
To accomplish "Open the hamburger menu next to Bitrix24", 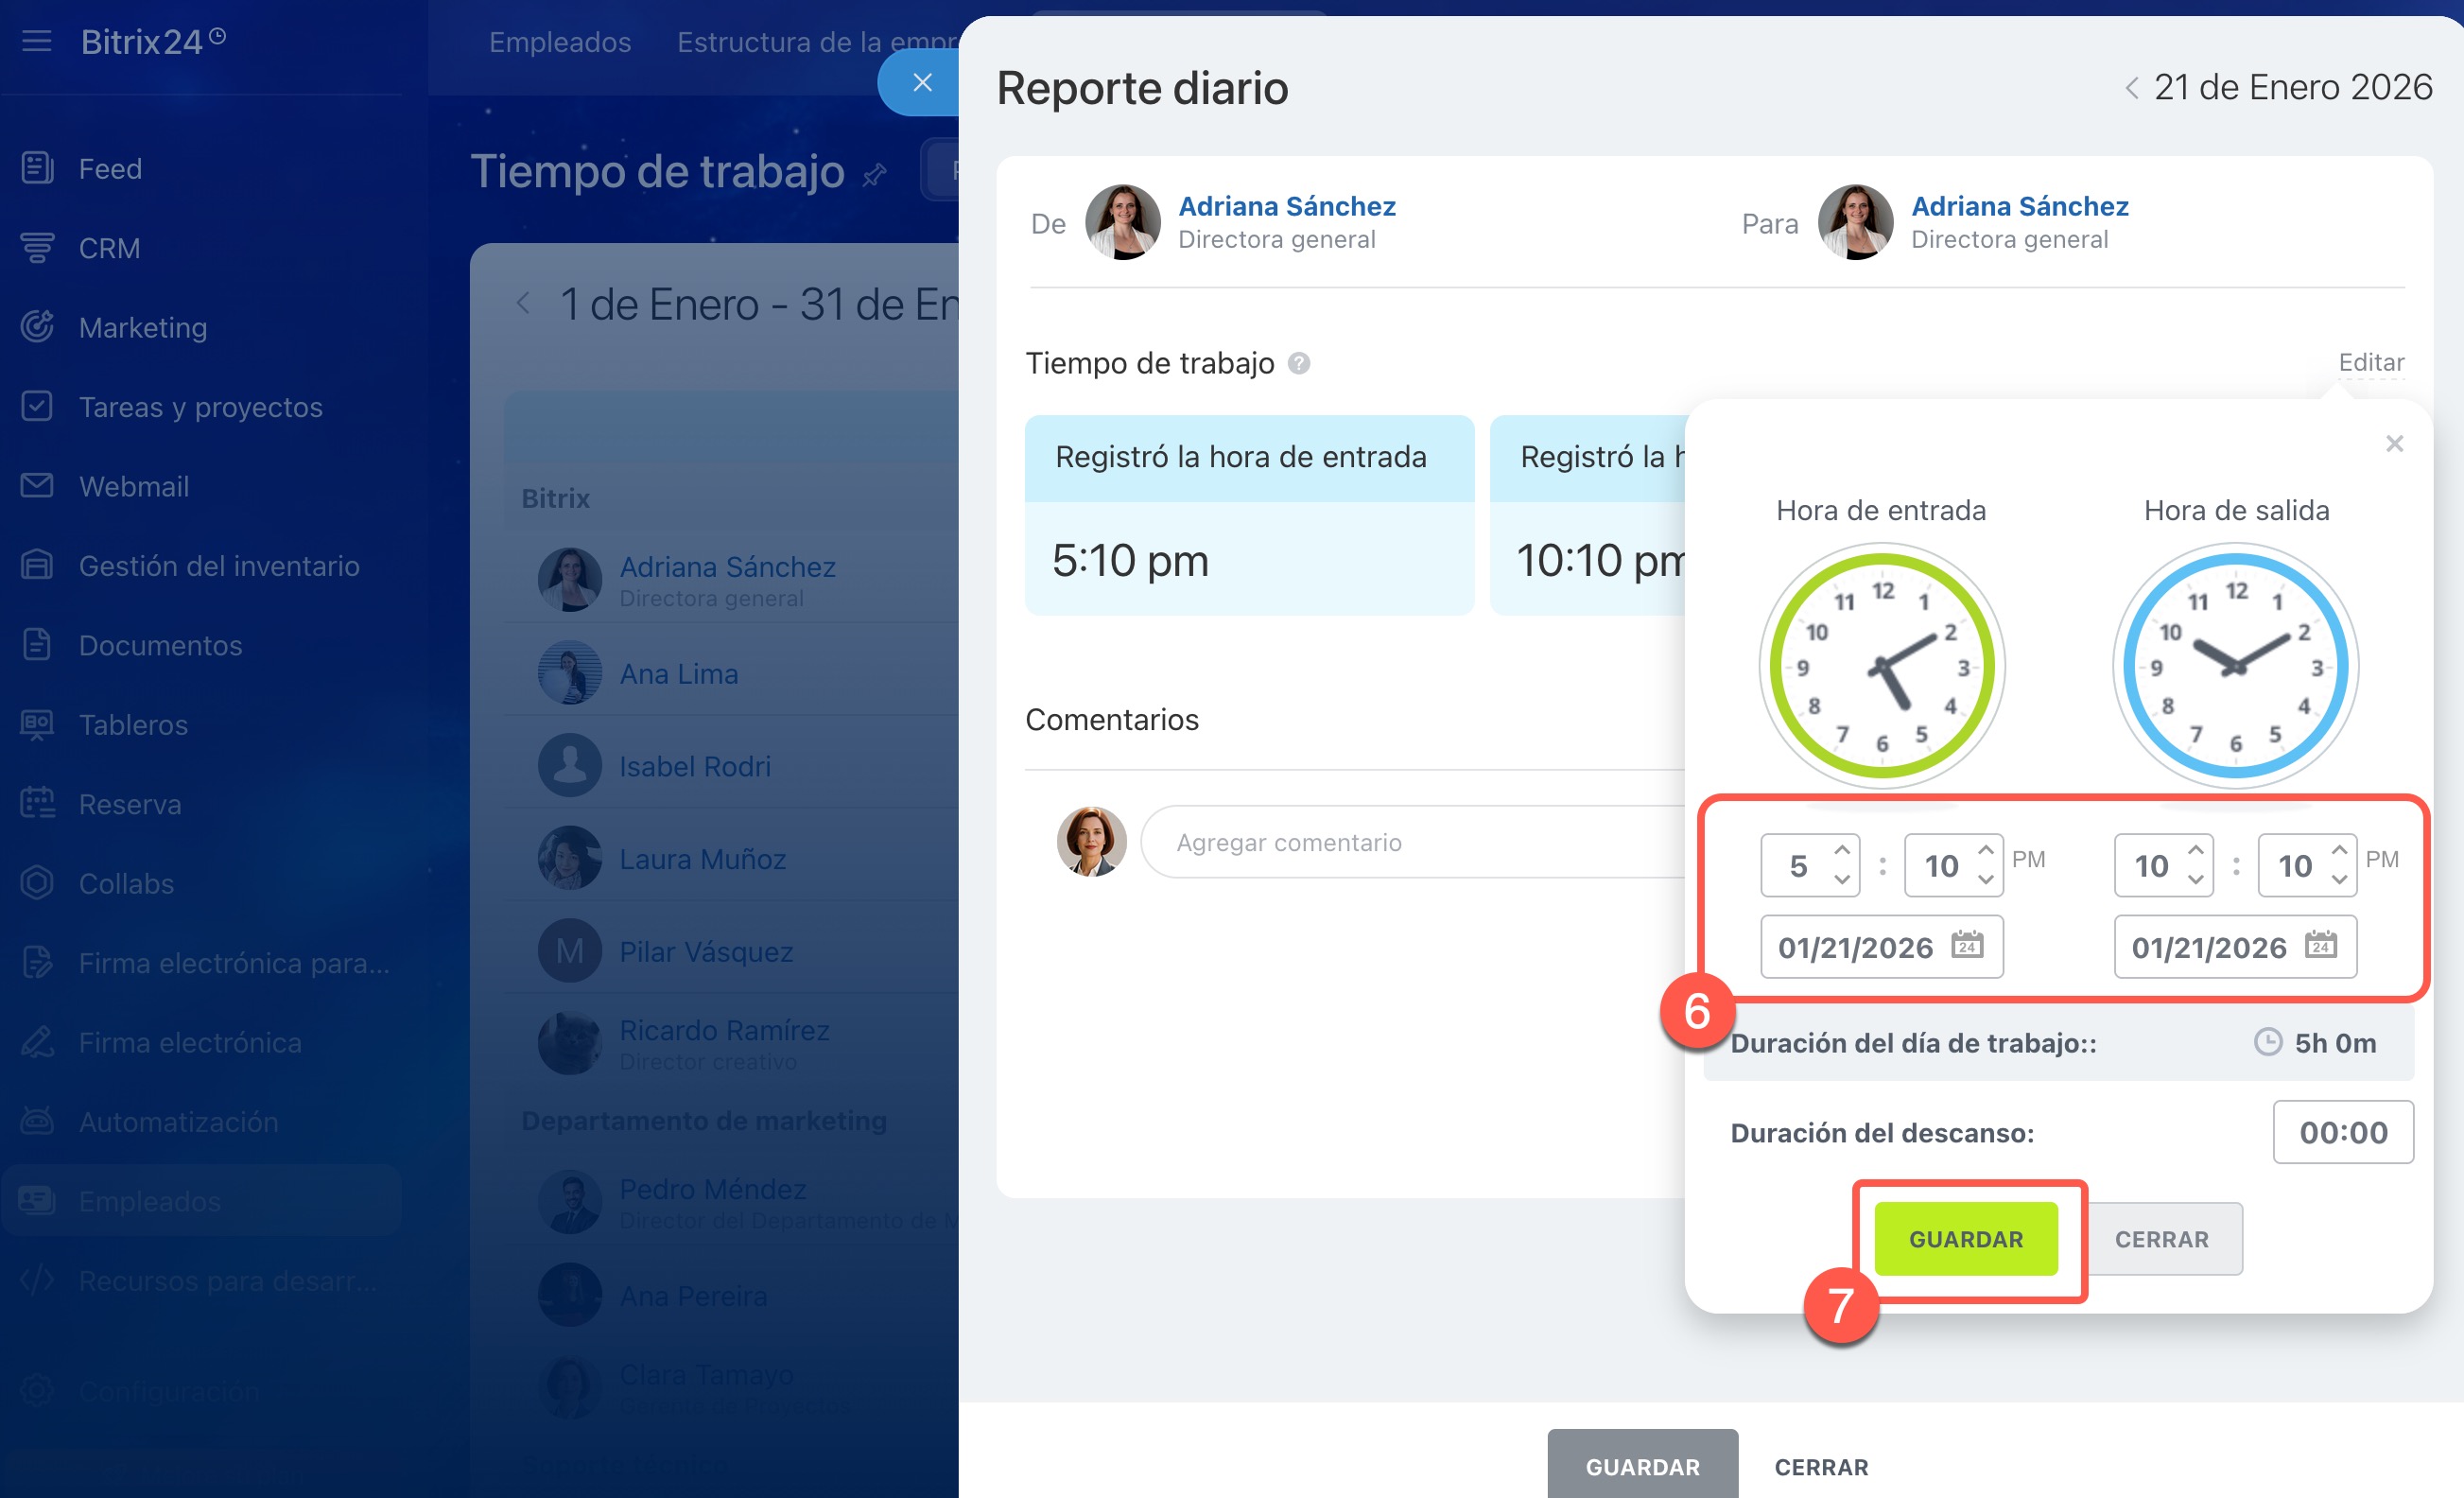I will (37, 41).
